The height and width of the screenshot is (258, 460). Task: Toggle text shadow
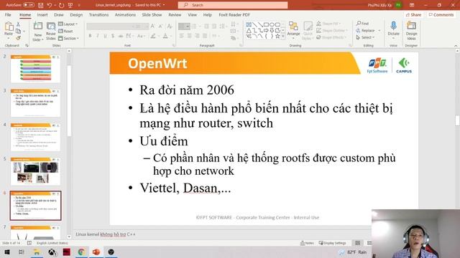(x=113, y=36)
